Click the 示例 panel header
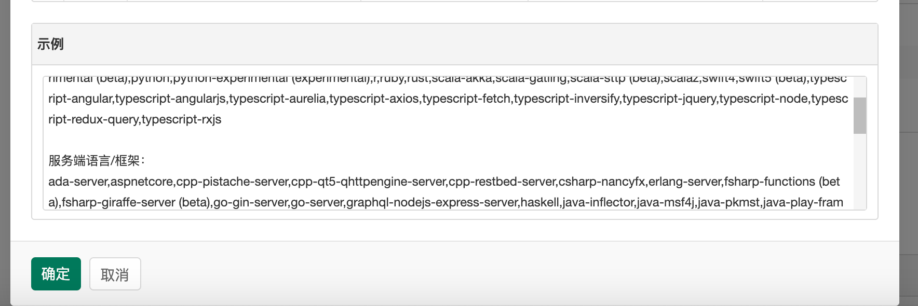This screenshot has height=306, width=918. [455, 44]
